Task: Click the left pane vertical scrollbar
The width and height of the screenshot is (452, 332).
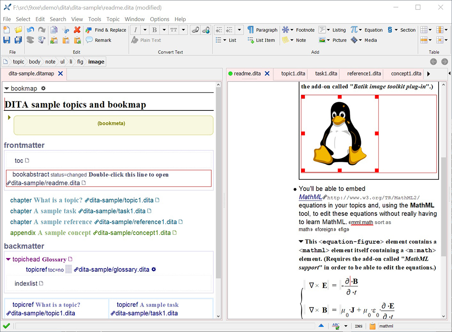Action: click(x=218, y=183)
